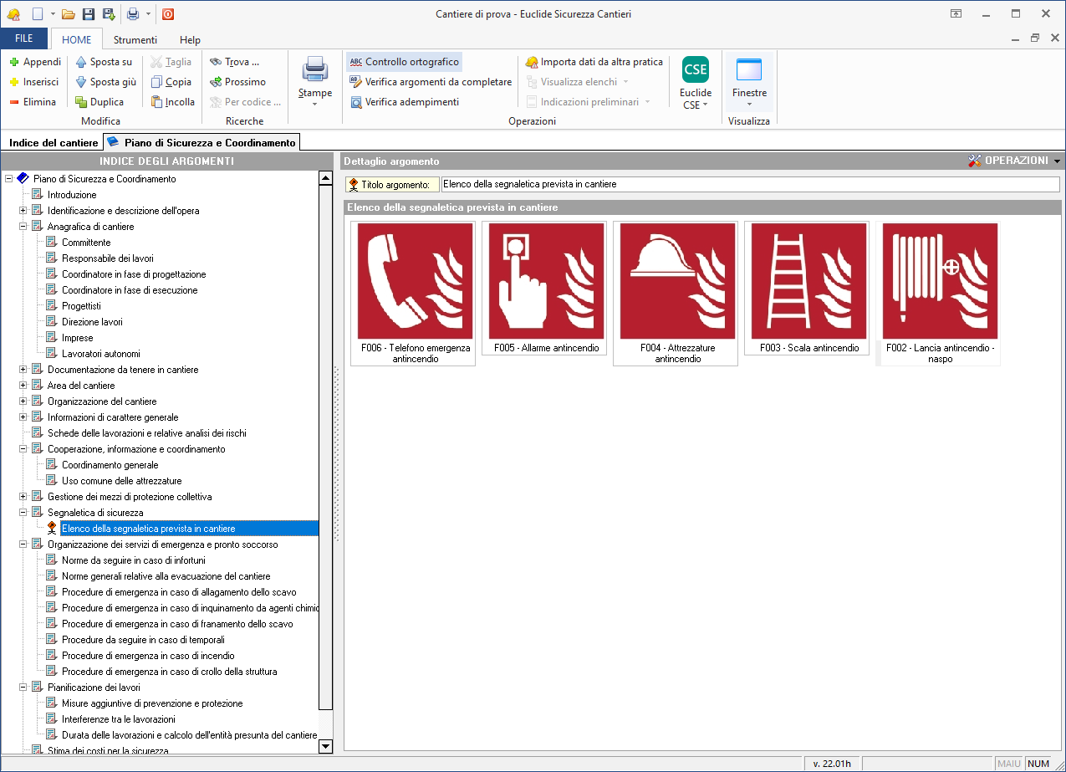Open the Euclide CSE tool
1066x772 pixels.
695,70
